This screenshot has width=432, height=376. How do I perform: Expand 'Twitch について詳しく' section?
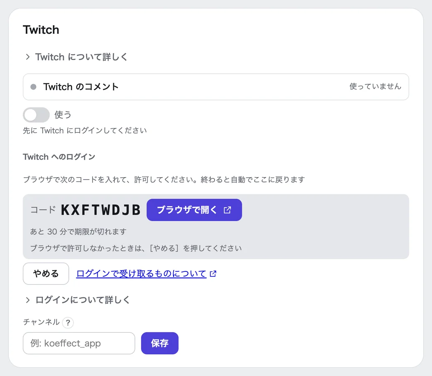[x=77, y=57]
